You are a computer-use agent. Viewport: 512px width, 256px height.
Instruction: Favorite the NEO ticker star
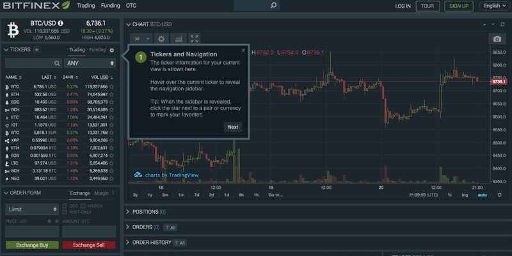point(111,179)
